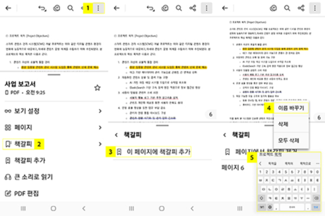The height and width of the screenshot is (216, 325).
Task: Tap the shift key on the keyboard
Action: (261, 198)
